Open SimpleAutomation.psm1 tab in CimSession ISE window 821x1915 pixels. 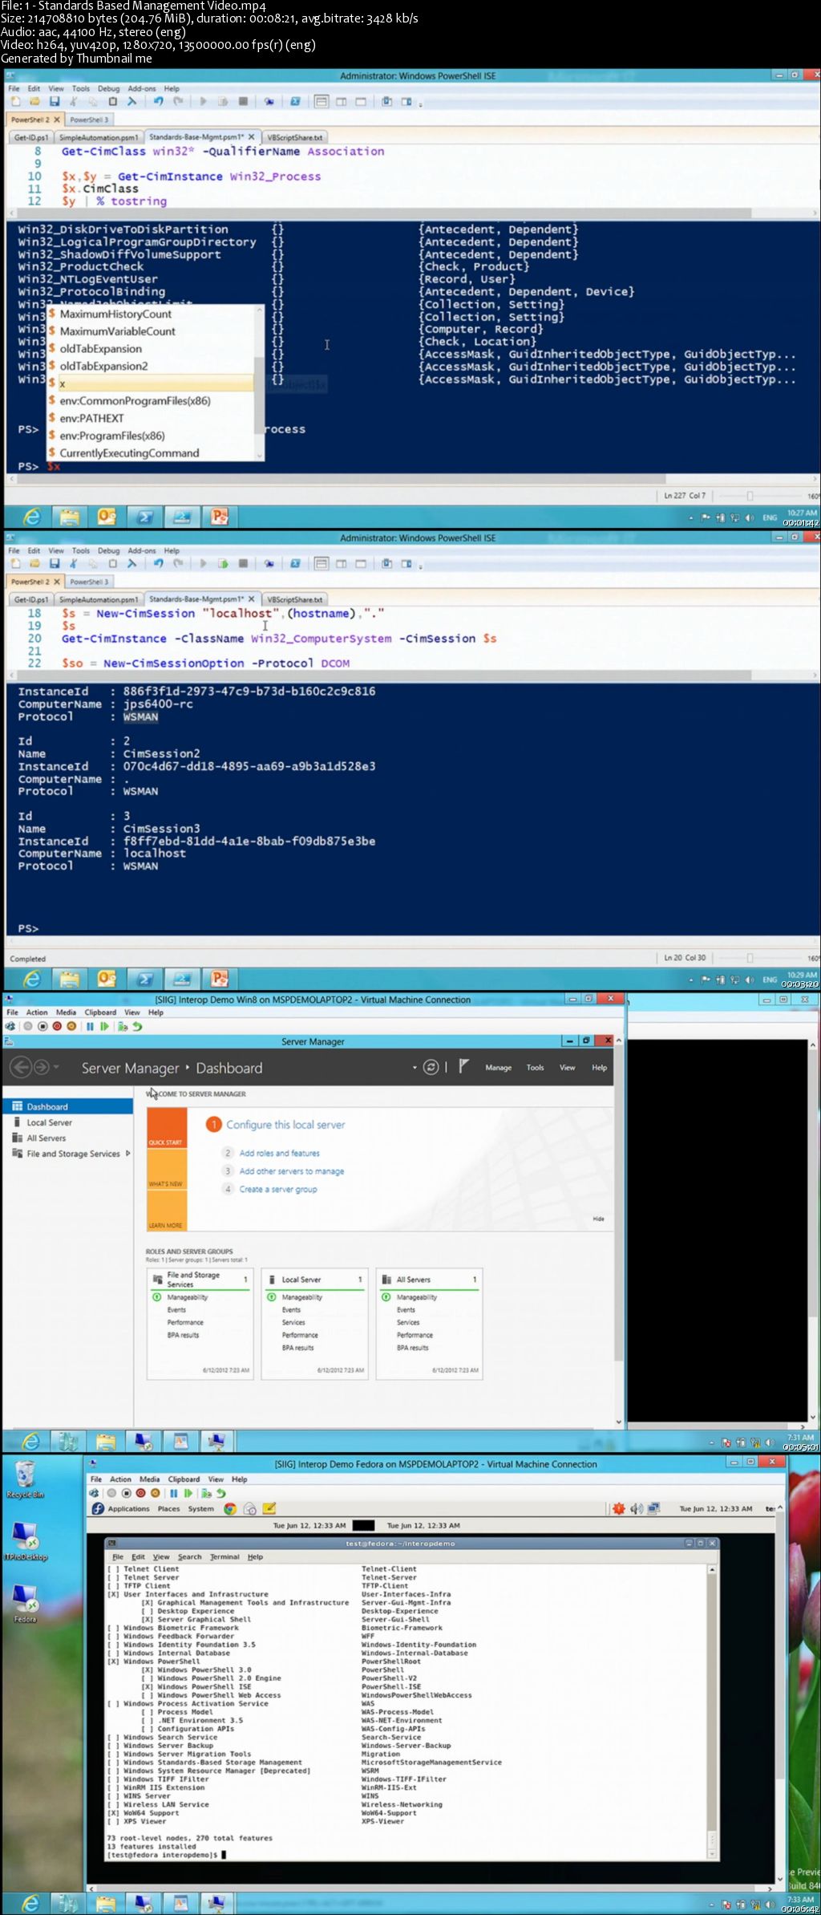99,599
